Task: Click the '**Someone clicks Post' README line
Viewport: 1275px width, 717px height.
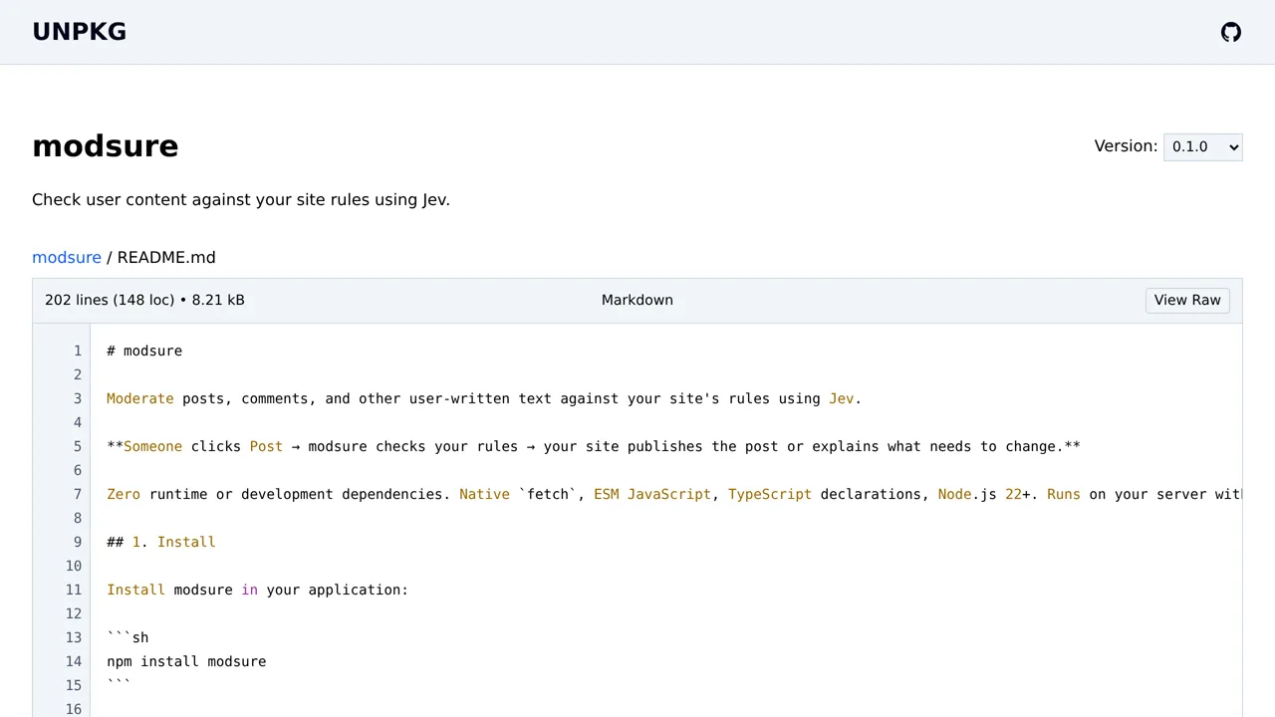Action: (x=594, y=446)
